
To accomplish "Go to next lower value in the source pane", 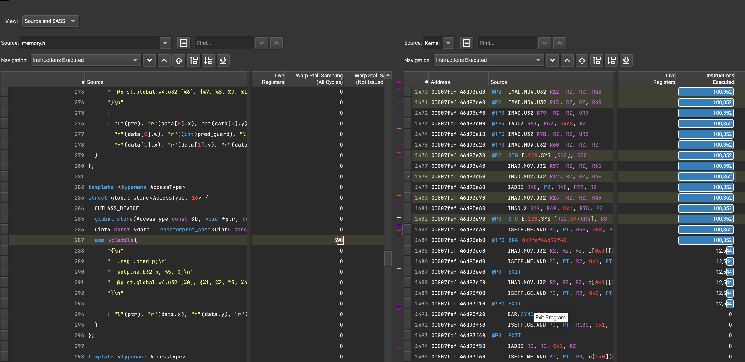I will 208,60.
